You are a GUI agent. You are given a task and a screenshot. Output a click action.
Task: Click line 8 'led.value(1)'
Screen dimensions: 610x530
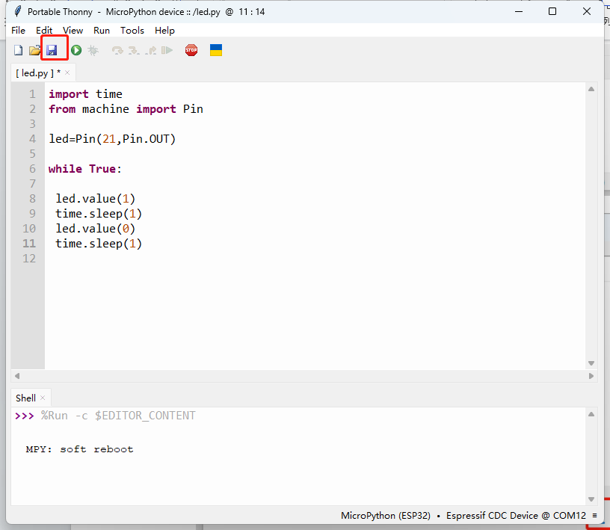click(96, 199)
